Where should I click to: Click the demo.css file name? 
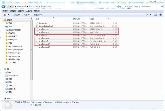43,23
